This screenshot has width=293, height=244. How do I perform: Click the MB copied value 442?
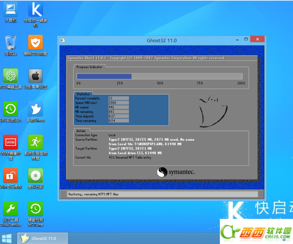[x=118, y=107]
